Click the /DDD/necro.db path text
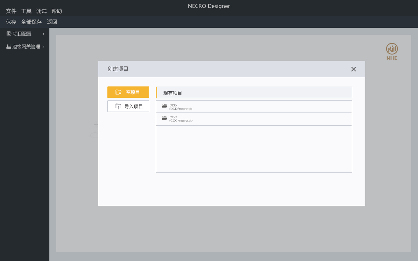This screenshot has width=418, height=261. pyautogui.click(x=181, y=109)
